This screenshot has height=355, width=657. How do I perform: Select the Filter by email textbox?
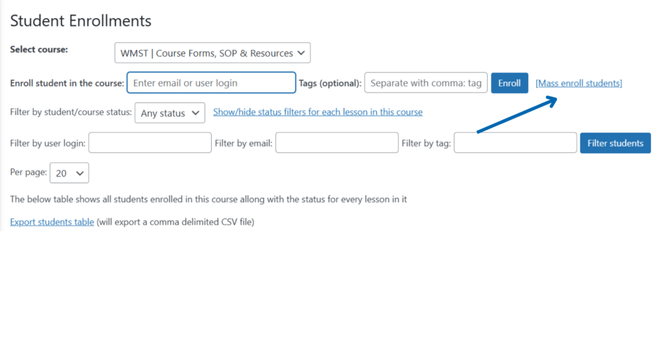click(337, 143)
